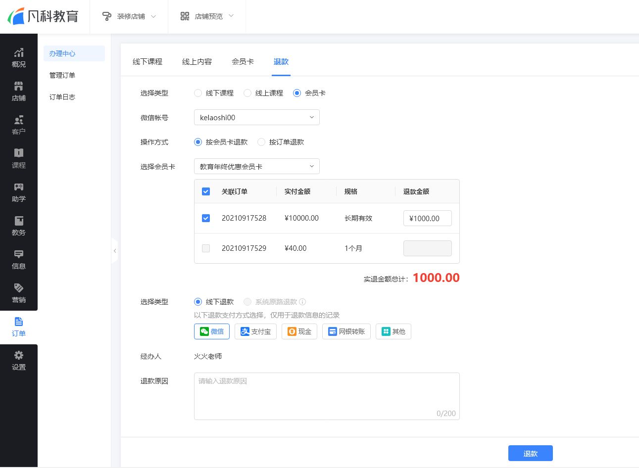
Task: Click the 长期有效 spec cell
Action: point(358,218)
